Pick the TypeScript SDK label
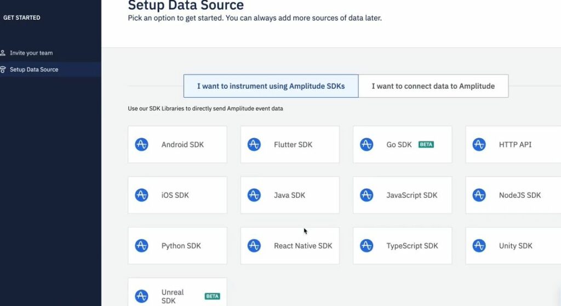561x306 pixels. (x=412, y=246)
